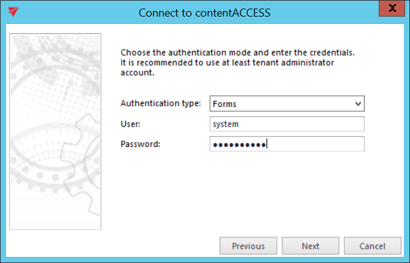Click the dialog title text

[x=204, y=12]
